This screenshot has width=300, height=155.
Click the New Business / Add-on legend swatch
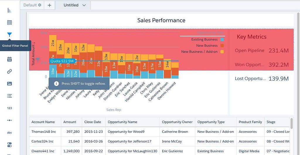tap(222, 52)
